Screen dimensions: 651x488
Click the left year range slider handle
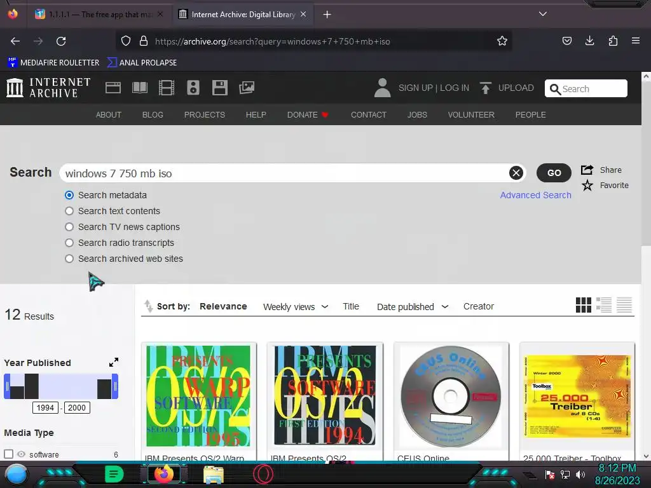pos(7,386)
